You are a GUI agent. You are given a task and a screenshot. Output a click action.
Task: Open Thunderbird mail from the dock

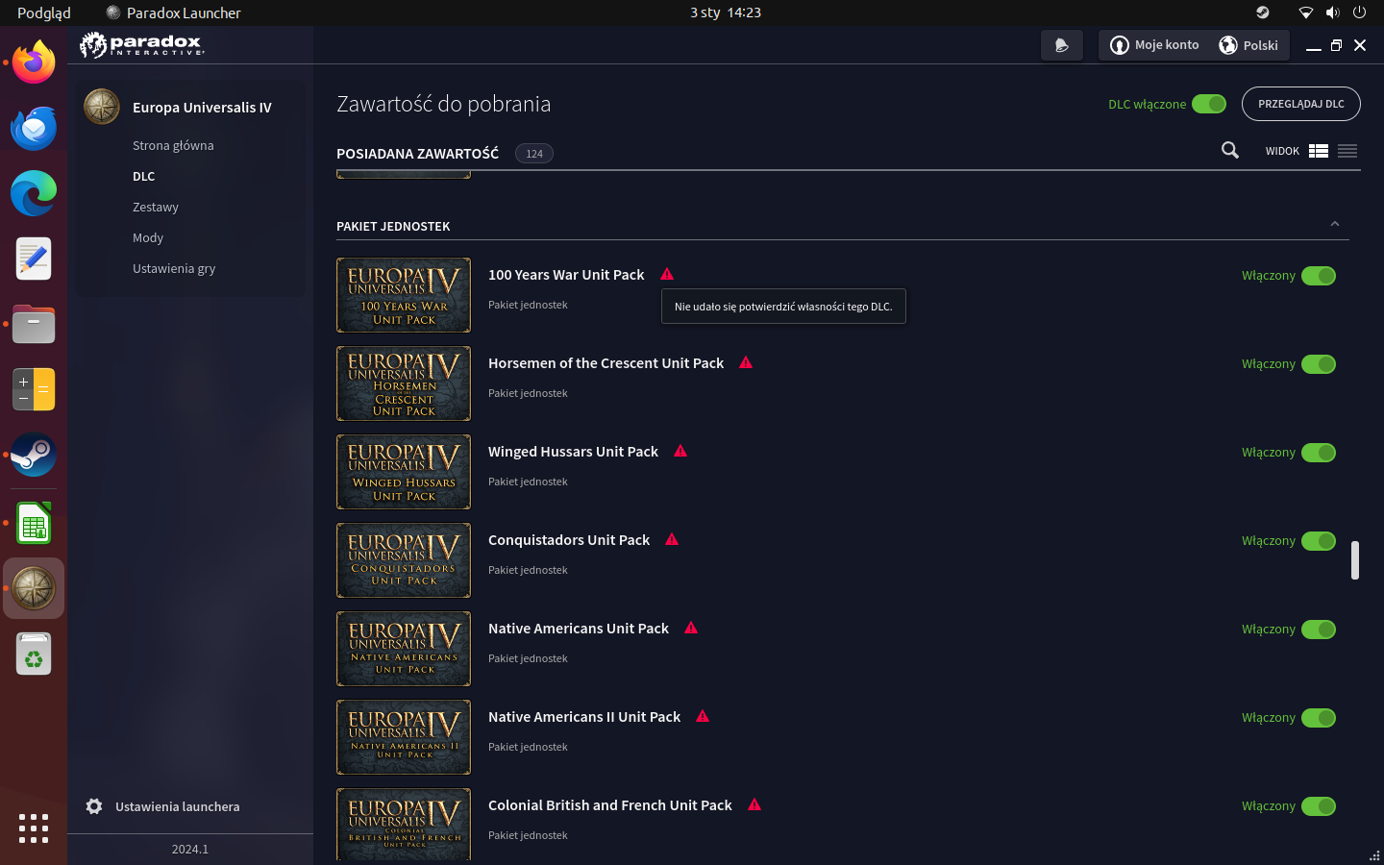(x=34, y=128)
